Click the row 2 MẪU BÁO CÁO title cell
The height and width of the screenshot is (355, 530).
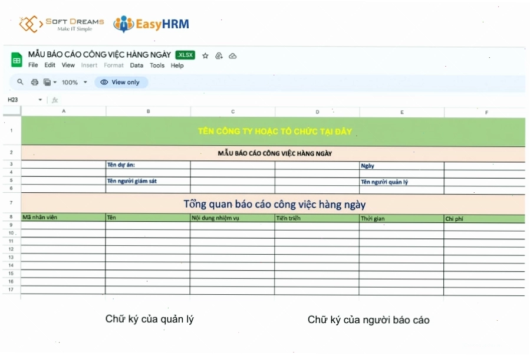273,153
